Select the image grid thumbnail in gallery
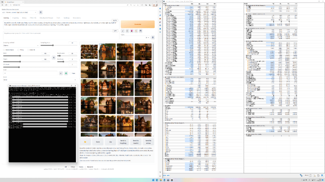This screenshot has width=325, height=182. click(x=89, y=52)
